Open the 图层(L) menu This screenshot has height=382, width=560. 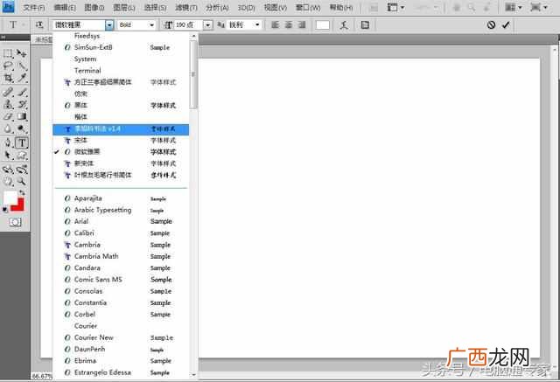(124, 8)
